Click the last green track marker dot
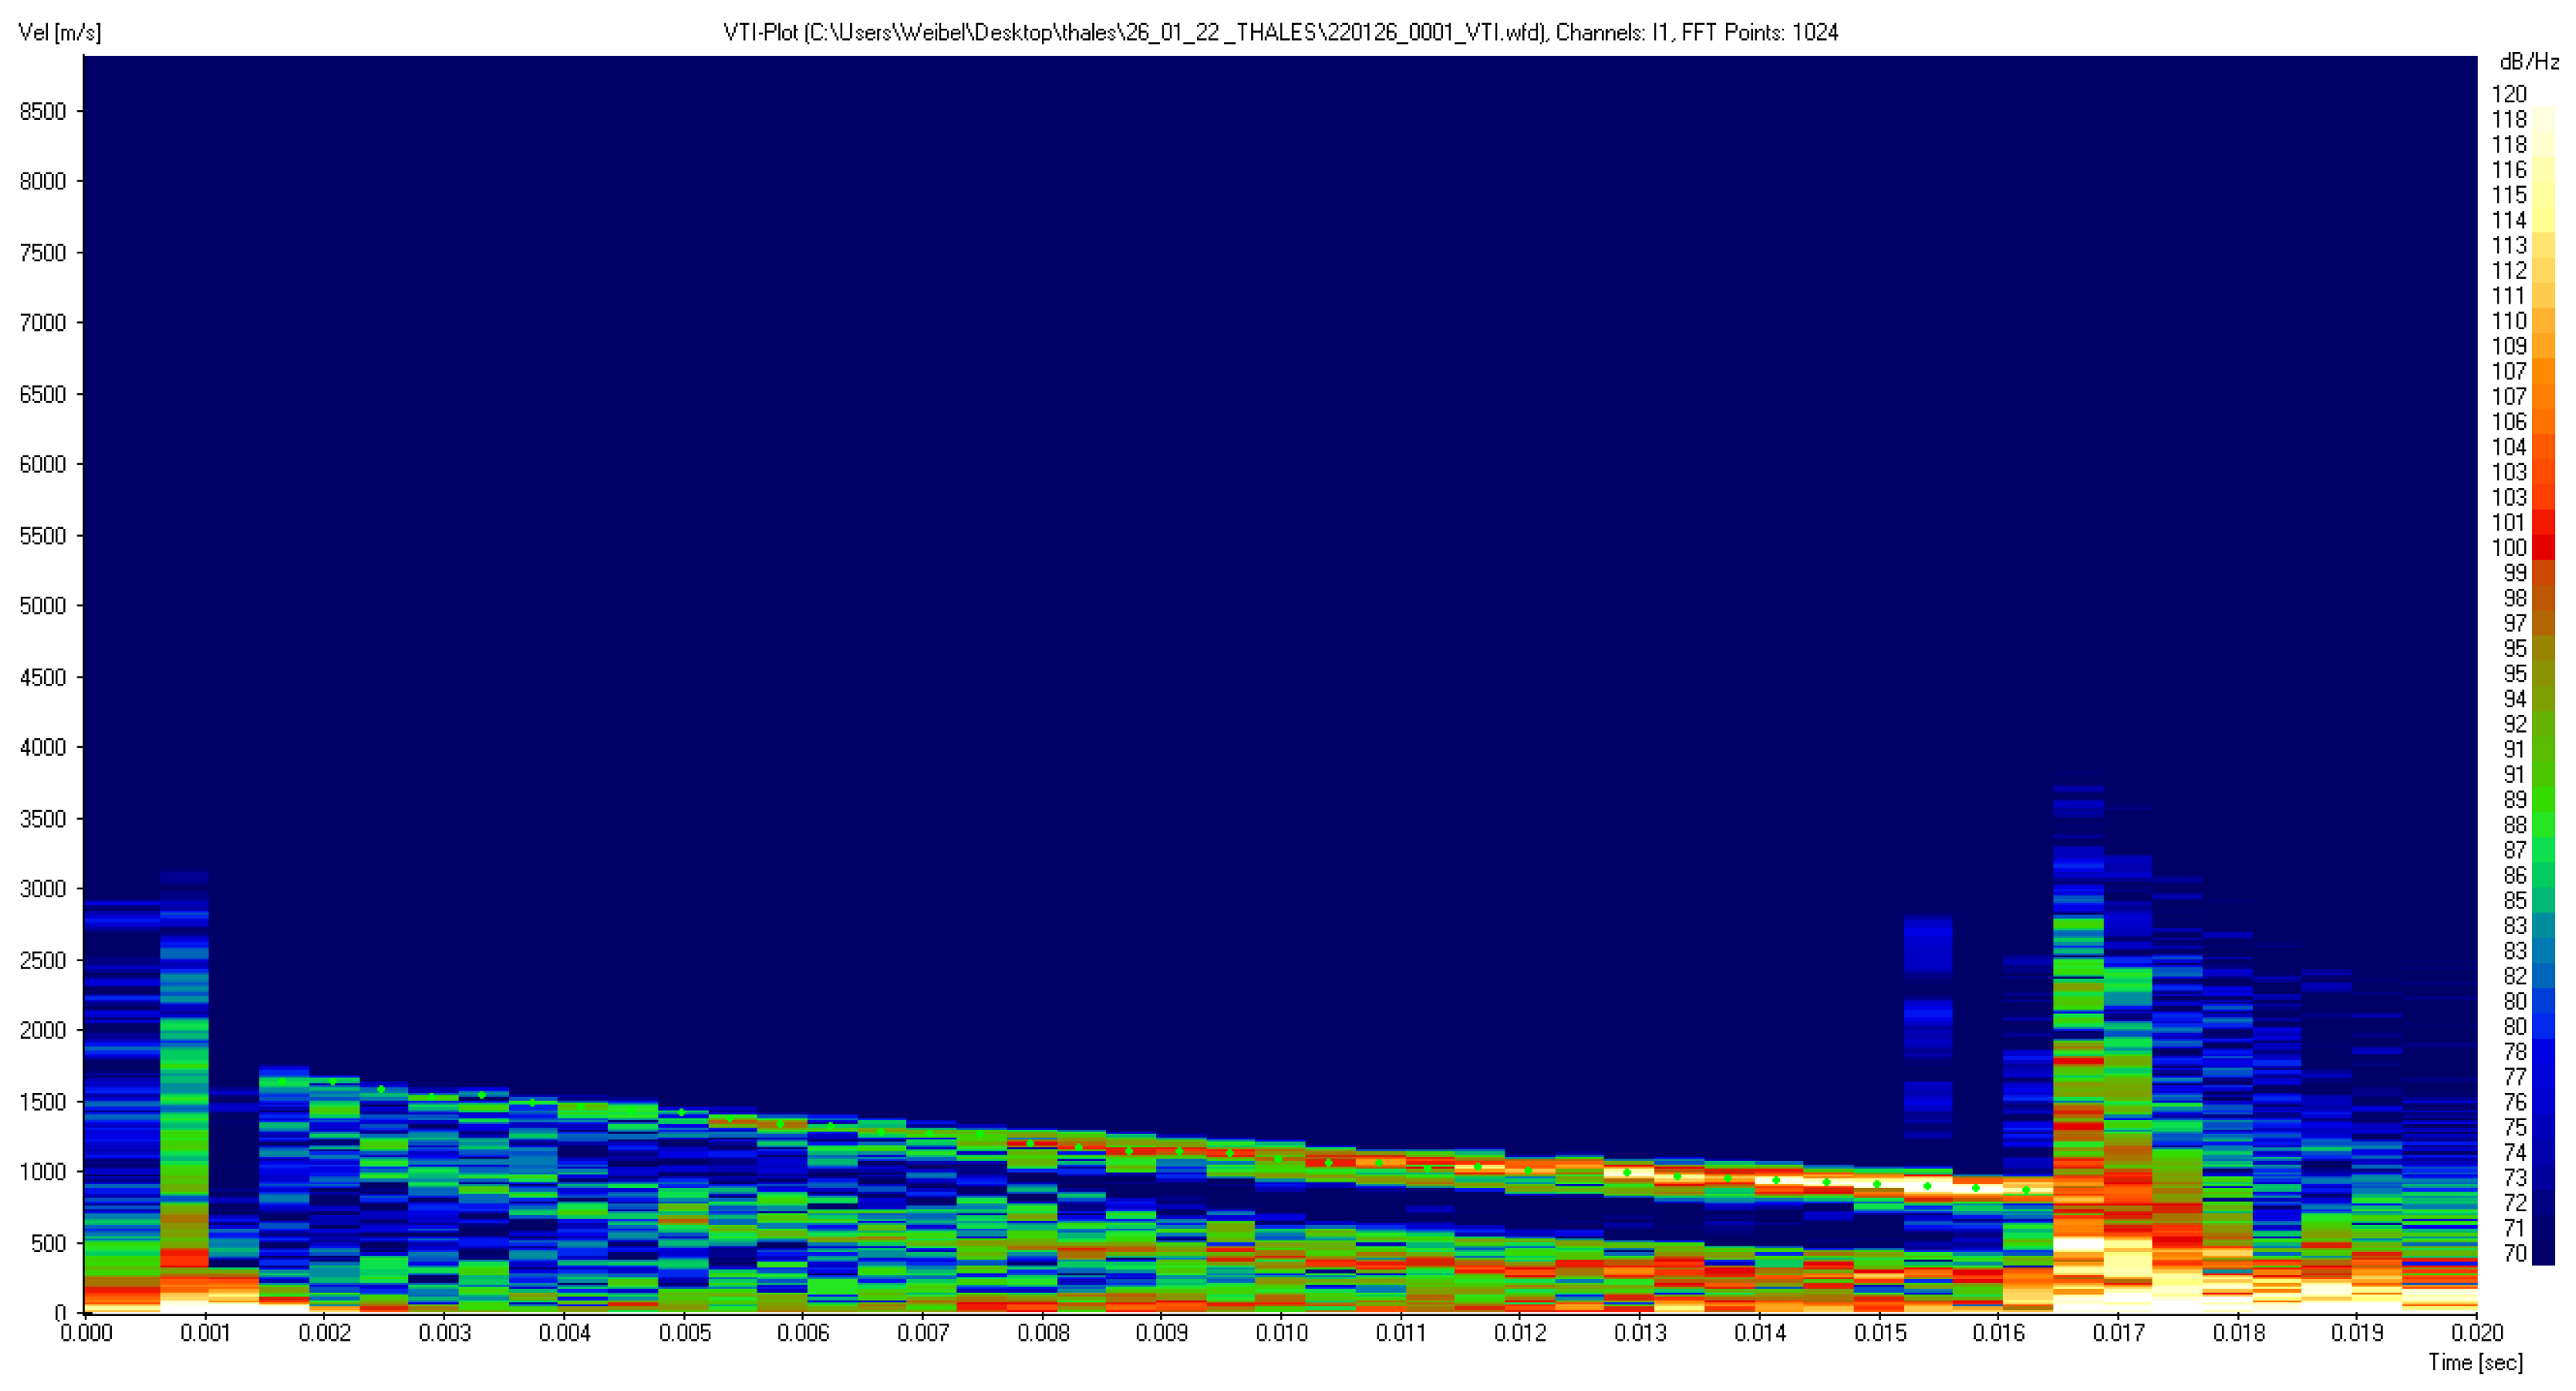Image resolution: width=2576 pixels, height=1391 pixels. (2026, 1190)
